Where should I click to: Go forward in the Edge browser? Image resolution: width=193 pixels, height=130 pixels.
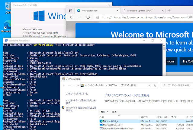tap(80, 17)
